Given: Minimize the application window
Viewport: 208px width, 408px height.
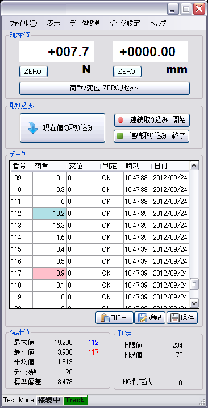Looking at the screenshot, I should pos(173,9).
